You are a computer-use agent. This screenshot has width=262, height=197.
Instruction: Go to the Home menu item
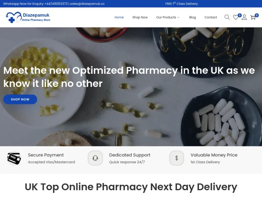coord(119,17)
